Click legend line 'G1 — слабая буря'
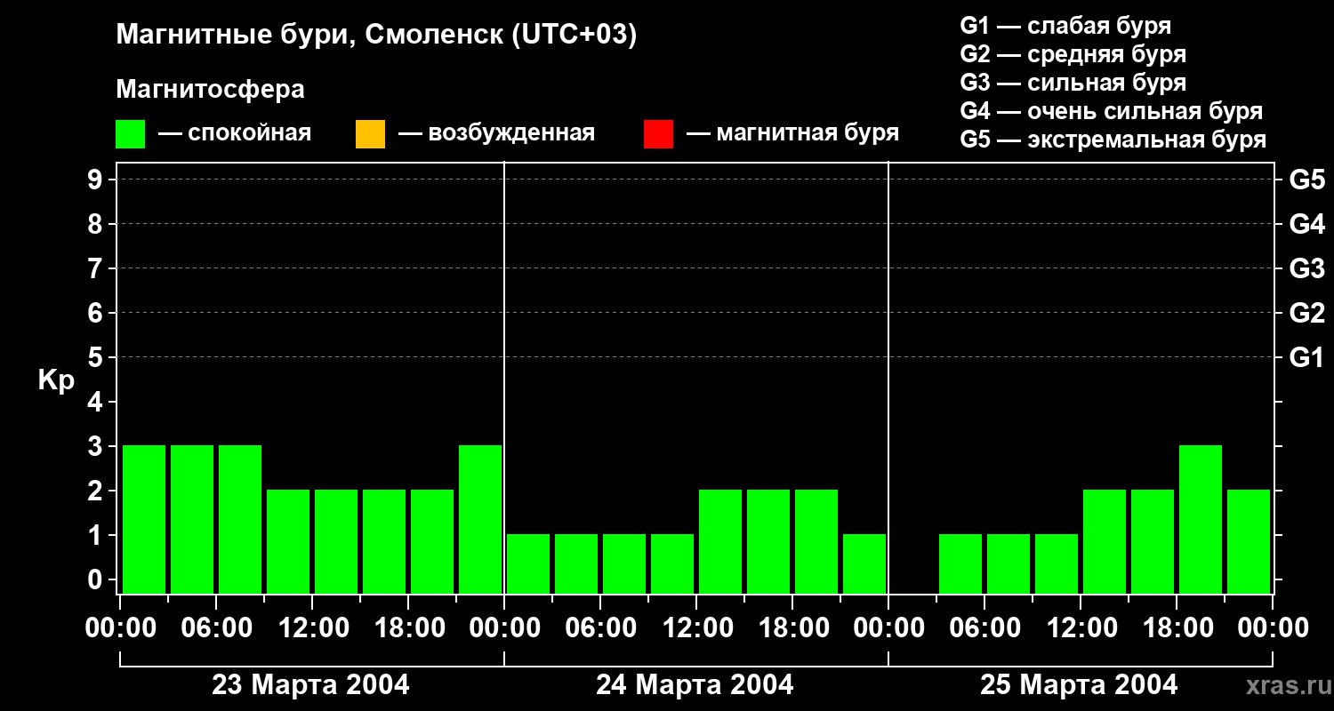Viewport: 1334px width, 711px height. click(x=1065, y=26)
